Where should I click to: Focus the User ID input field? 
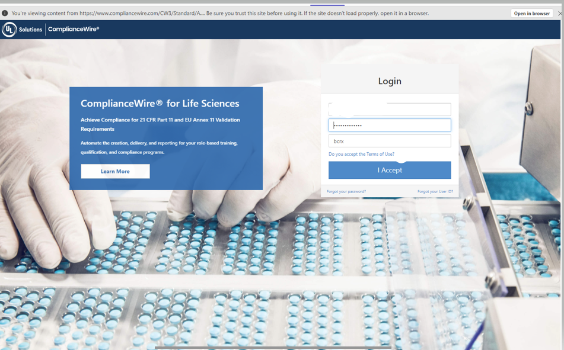(x=390, y=109)
